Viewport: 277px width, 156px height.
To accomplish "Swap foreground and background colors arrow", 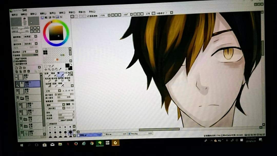I will [x=71, y=65].
